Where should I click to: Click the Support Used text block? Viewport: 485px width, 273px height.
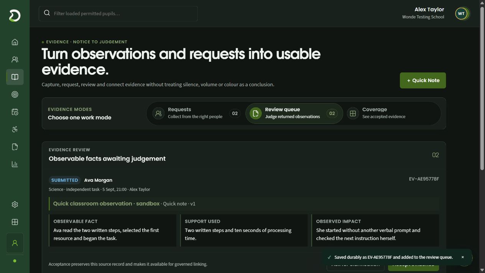244,230
